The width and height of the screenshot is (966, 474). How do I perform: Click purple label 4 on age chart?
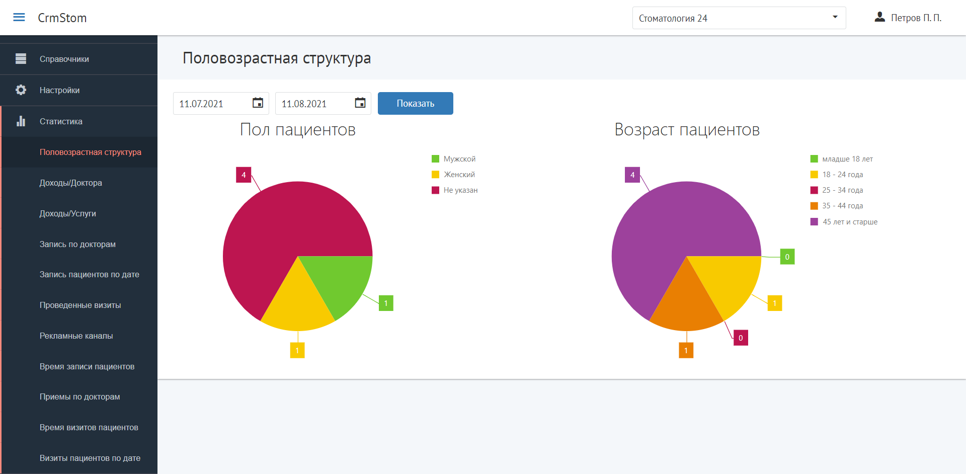click(632, 175)
